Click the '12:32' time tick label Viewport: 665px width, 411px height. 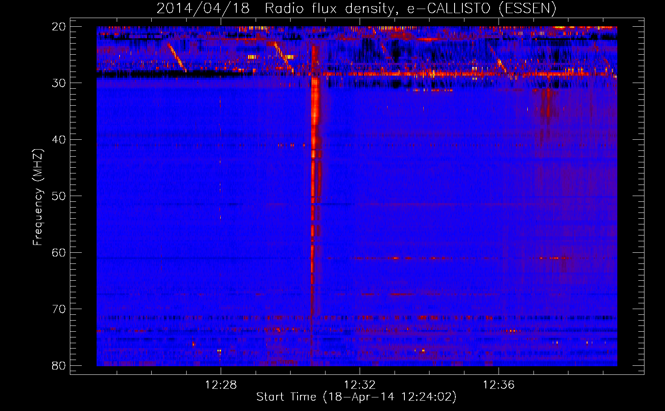pos(360,385)
